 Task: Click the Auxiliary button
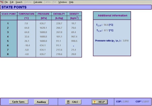point(41,102)
